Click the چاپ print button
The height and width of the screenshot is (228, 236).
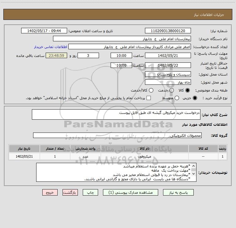coord(90,192)
